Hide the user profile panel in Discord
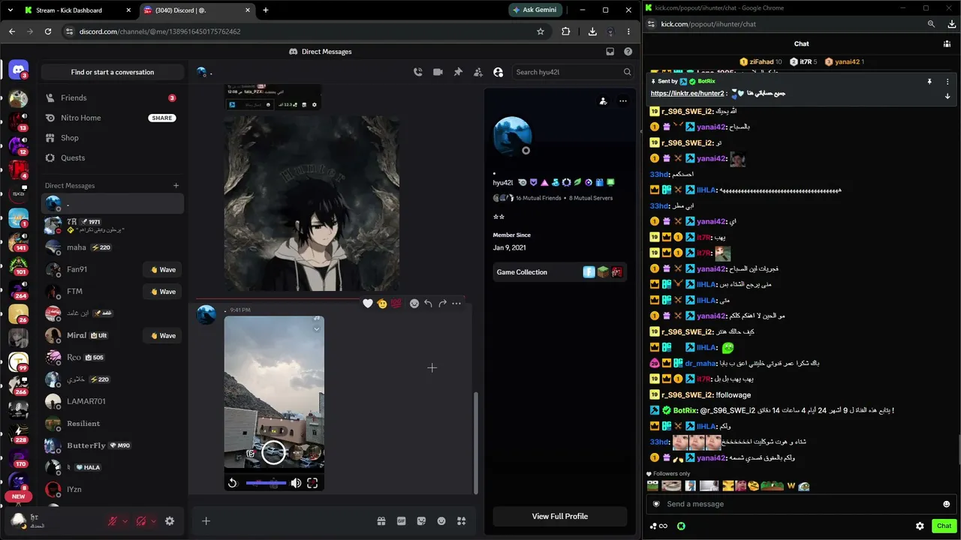The image size is (961, 540). [498, 72]
